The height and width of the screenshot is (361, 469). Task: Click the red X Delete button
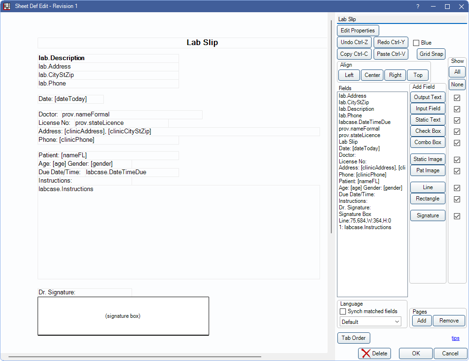click(x=374, y=353)
